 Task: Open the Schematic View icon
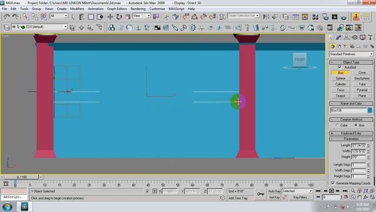click(305, 16)
